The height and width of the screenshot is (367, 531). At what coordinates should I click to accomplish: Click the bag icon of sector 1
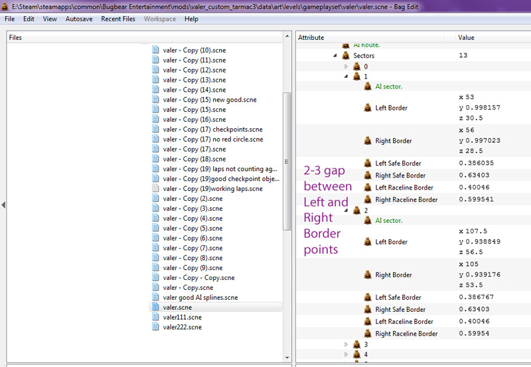click(x=356, y=76)
